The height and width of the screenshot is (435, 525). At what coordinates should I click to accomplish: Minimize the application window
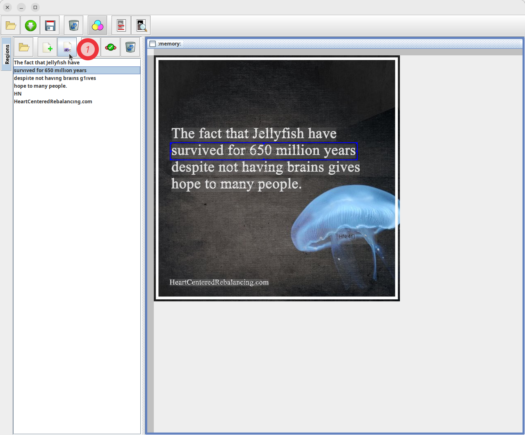point(21,7)
